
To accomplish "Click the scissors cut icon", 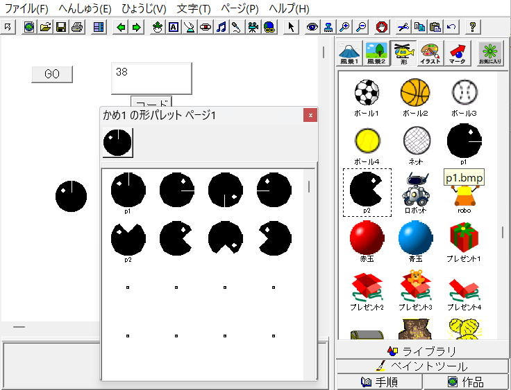I will [x=403, y=27].
